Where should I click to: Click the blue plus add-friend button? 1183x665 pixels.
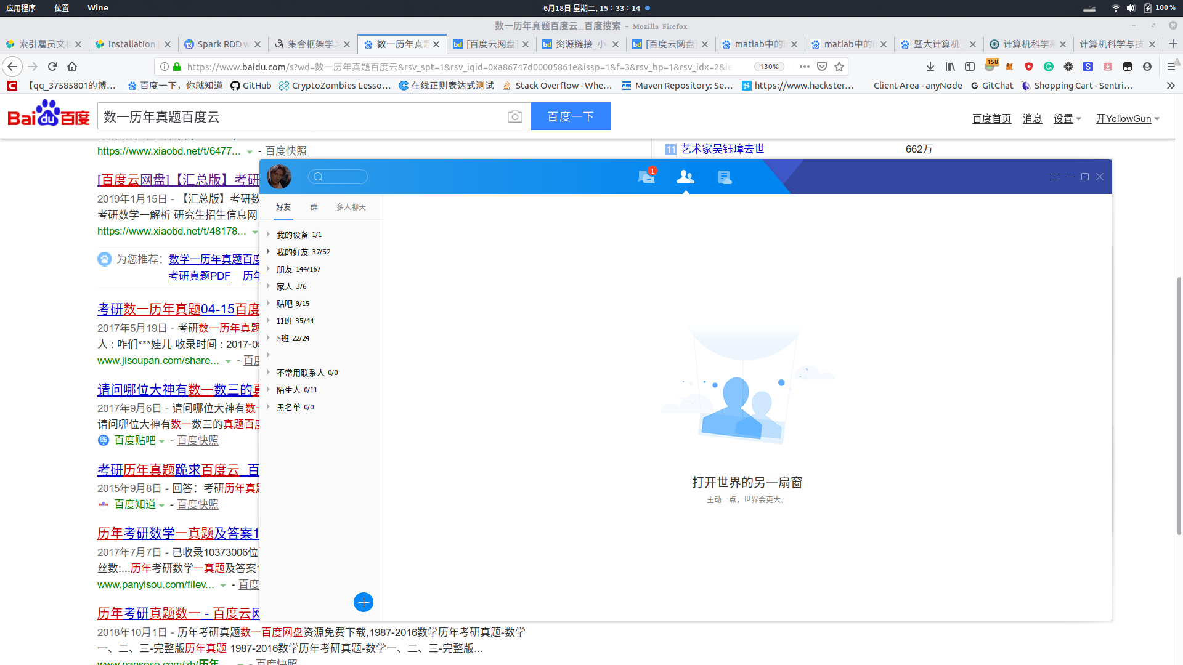(364, 602)
